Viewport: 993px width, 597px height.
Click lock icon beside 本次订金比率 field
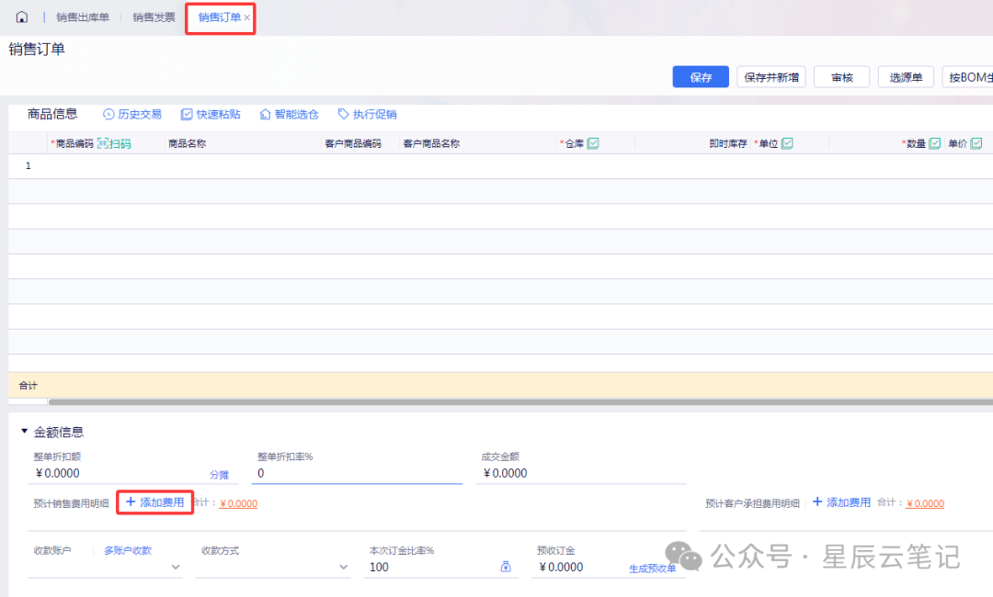[x=506, y=567]
